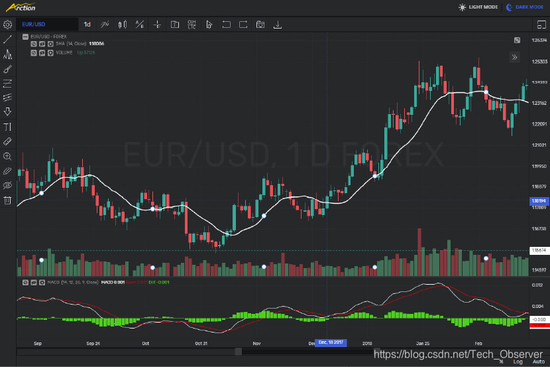Toggle Log scale at bottom right
Image resolution: width=550 pixels, height=367 pixels.
point(518,362)
